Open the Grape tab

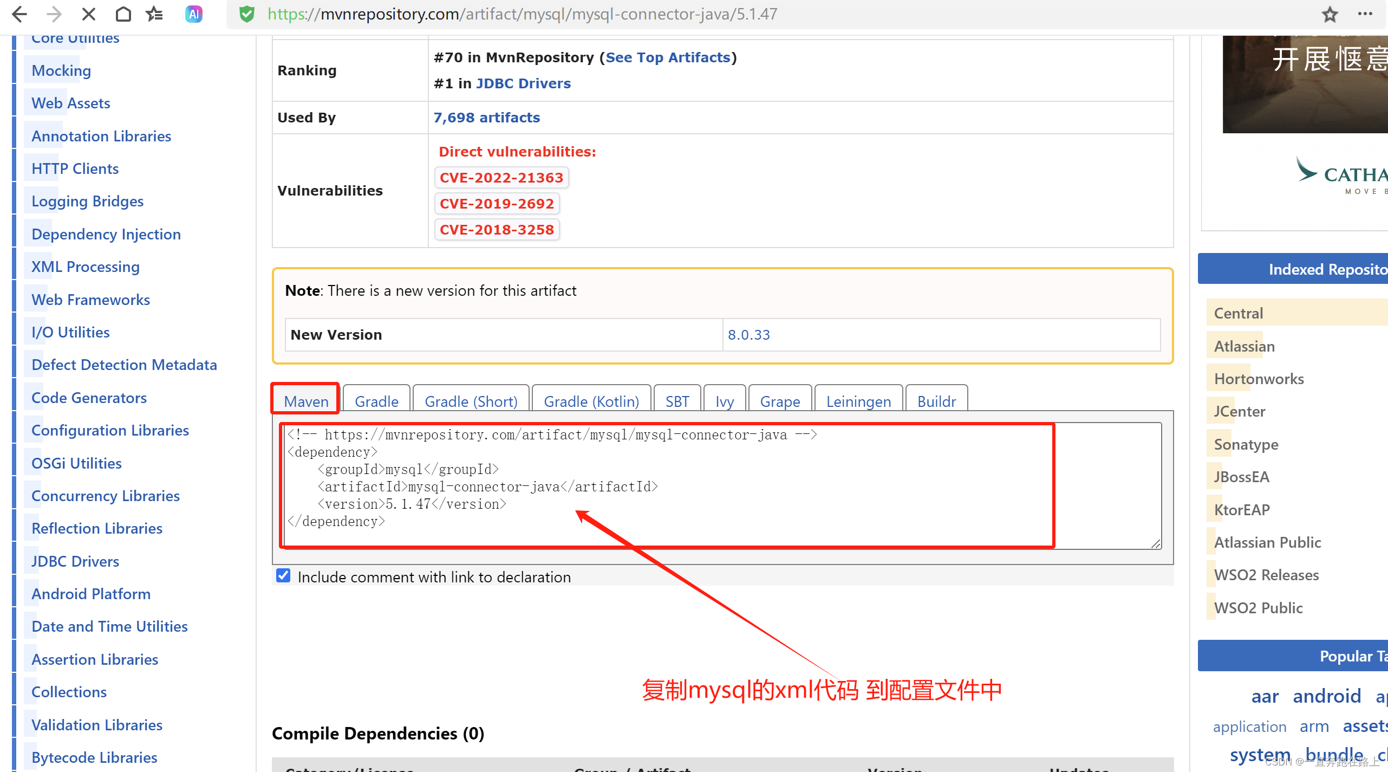coord(780,401)
